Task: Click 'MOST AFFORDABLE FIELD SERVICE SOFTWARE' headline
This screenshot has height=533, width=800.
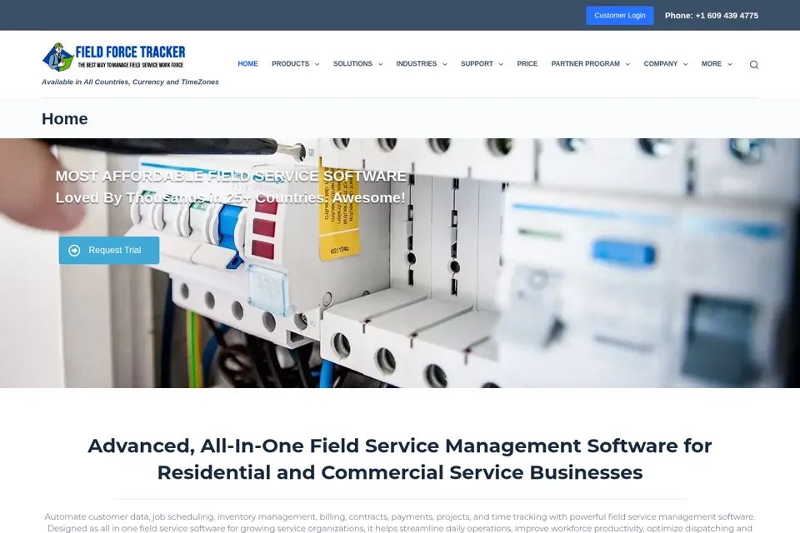Action: click(231, 176)
